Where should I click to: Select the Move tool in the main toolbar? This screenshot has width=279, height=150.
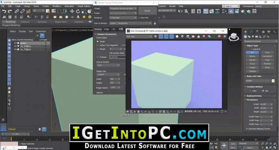click(72, 11)
